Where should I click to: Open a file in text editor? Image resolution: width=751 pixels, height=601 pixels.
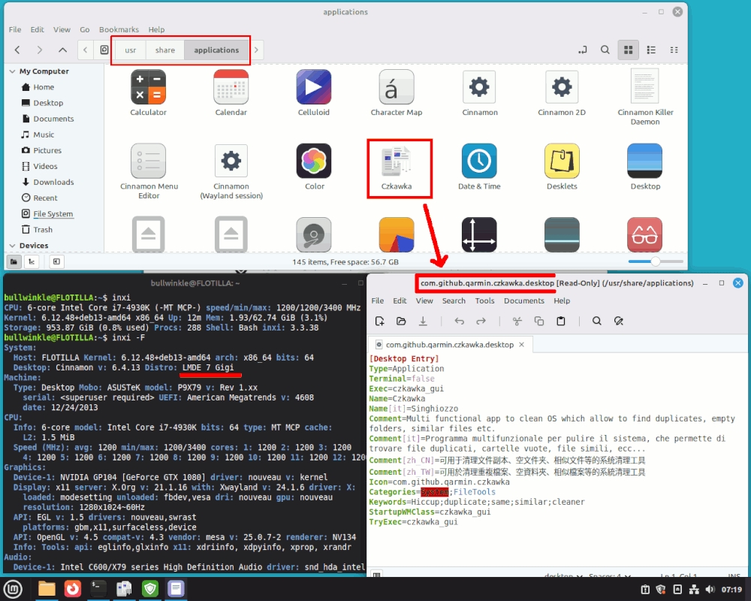click(x=401, y=321)
